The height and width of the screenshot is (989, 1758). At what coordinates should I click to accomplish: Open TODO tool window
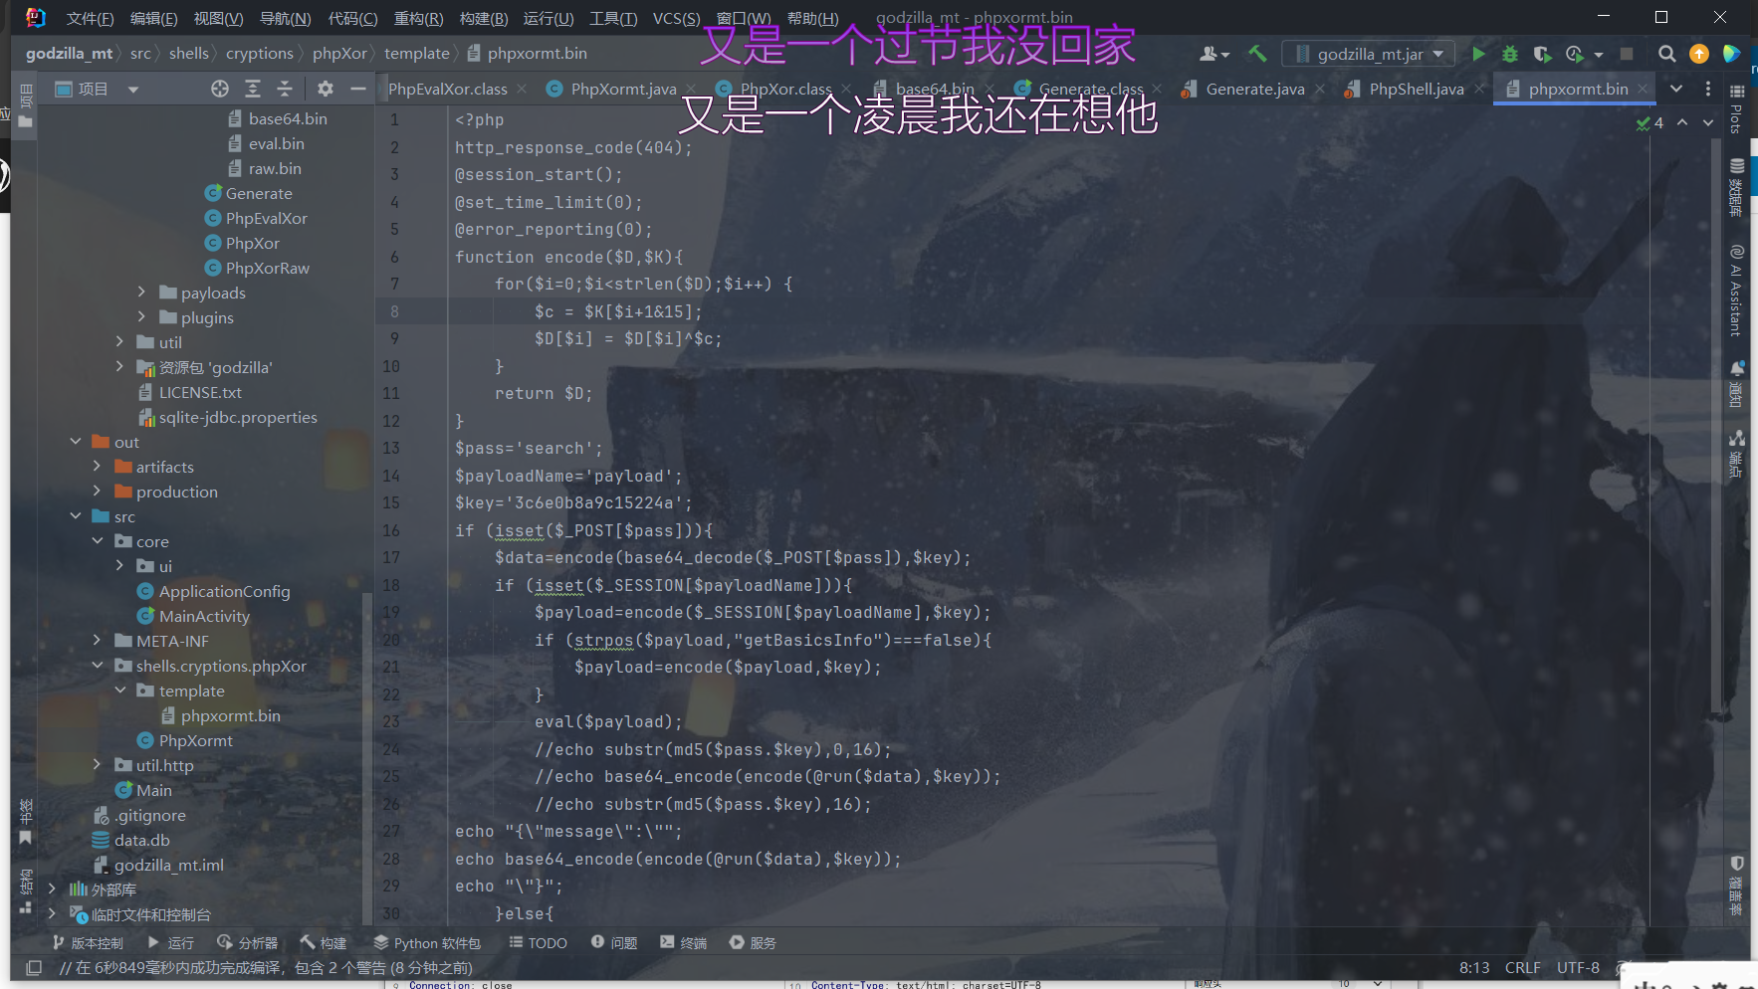538,942
